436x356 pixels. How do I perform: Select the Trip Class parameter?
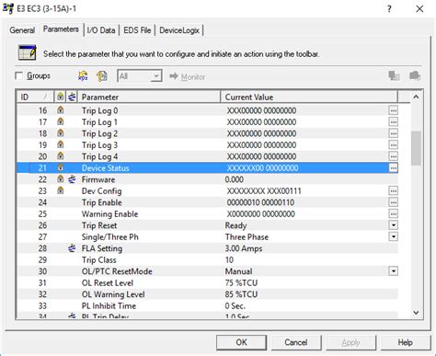pos(98,260)
